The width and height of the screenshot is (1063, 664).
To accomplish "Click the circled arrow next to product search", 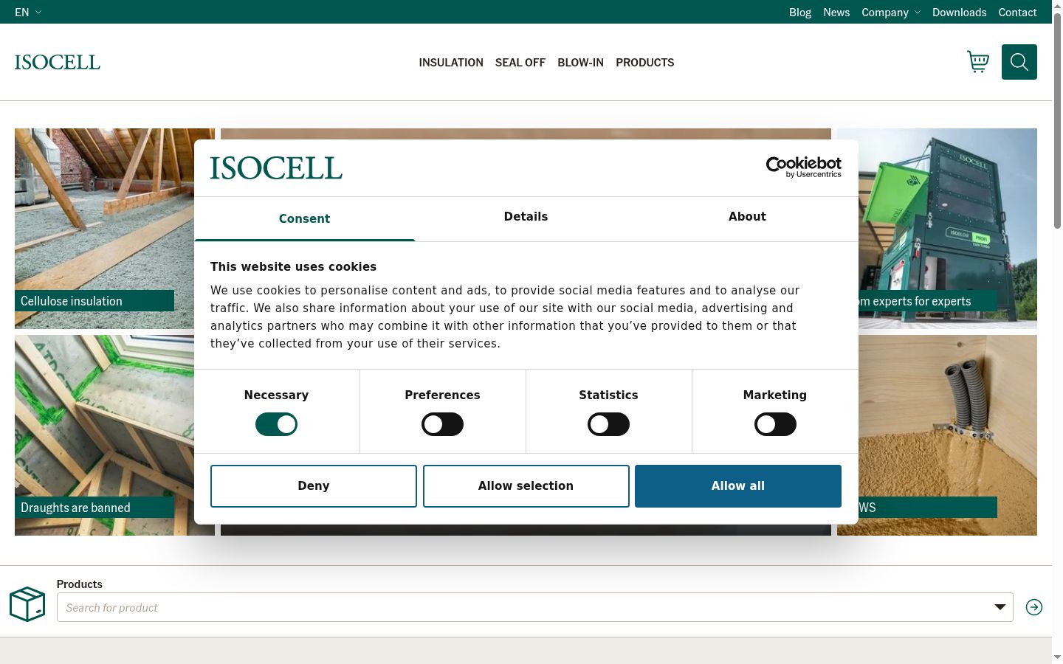I will click(1034, 607).
